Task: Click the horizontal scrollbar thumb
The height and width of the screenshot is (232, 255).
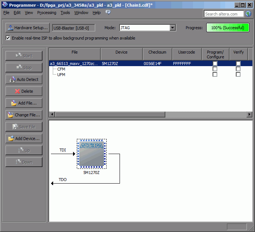Action: coord(110,114)
